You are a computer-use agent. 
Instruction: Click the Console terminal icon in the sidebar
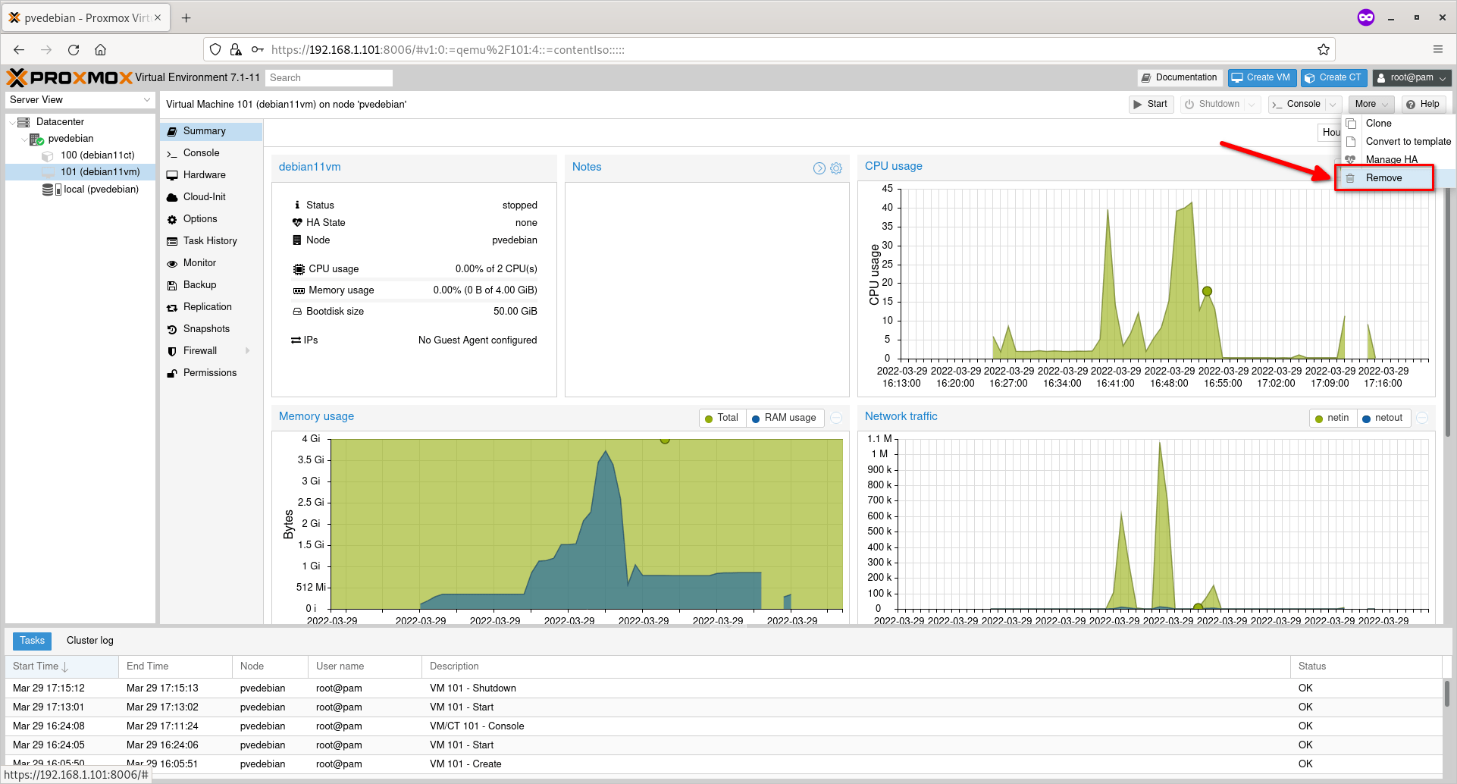tap(172, 153)
